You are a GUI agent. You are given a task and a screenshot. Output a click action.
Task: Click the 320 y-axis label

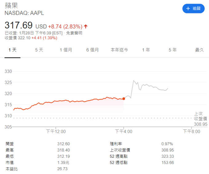8,94
